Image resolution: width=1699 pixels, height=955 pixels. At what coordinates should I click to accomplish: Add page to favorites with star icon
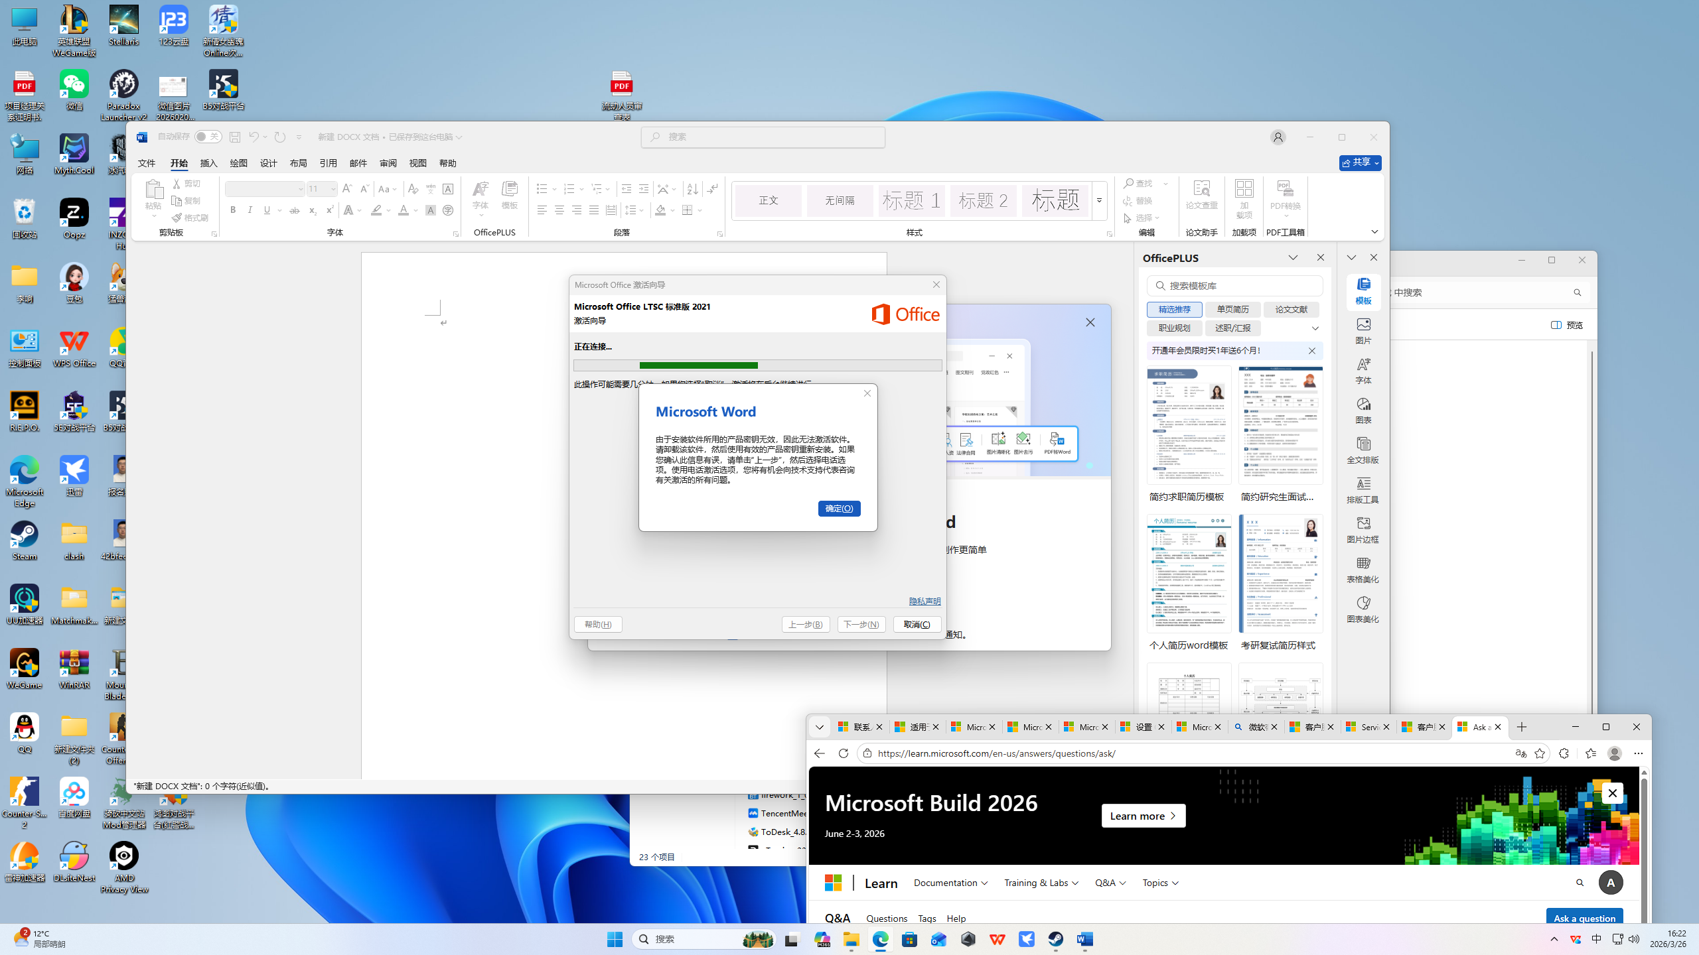[1540, 753]
